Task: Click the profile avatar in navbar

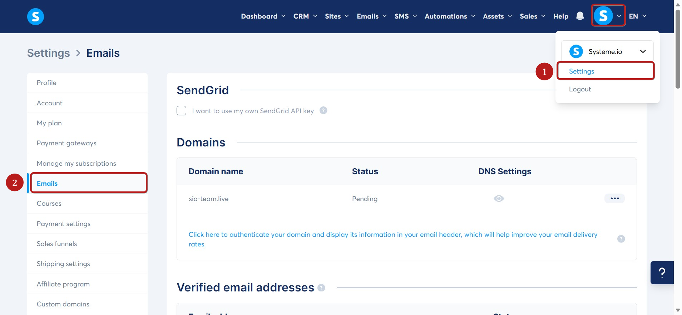Action: 603,16
